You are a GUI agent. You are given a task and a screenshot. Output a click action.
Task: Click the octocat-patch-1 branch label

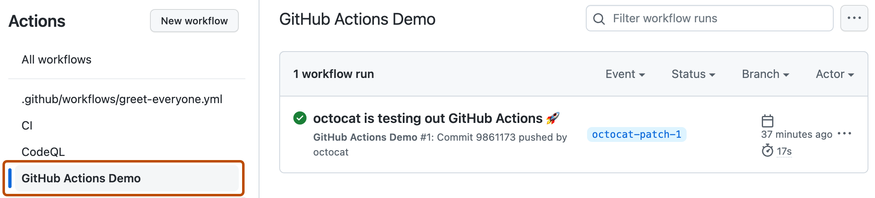(x=636, y=134)
